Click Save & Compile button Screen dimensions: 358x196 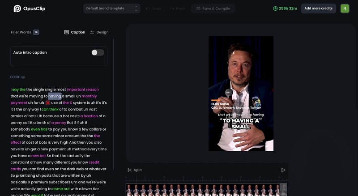click(213, 9)
